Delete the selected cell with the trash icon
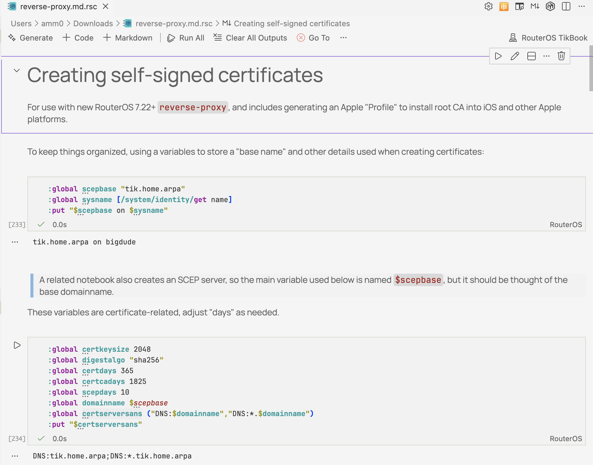This screenshot has height=465, width=593. click(561, 56)
